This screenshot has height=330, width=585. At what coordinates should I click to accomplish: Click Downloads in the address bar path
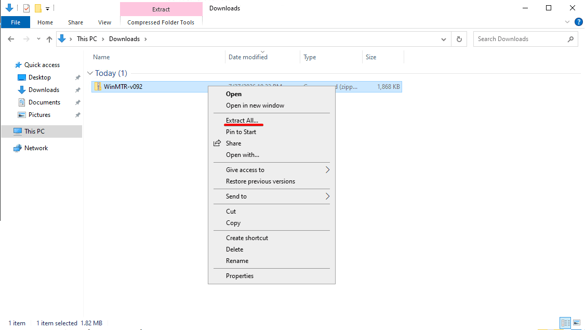[124, 39]
